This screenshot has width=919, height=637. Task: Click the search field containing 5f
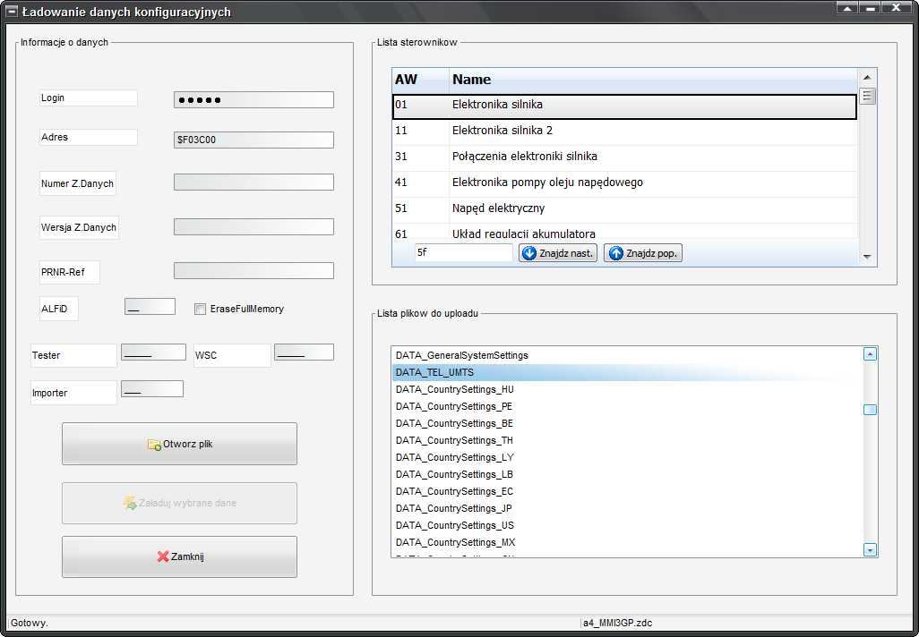pos(462,253)
